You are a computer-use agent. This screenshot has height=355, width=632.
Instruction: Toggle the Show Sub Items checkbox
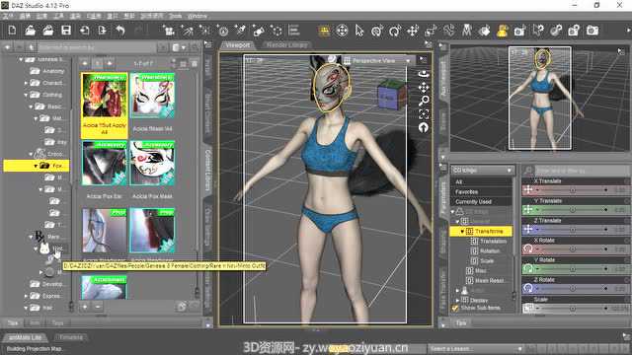coord(455,308)
